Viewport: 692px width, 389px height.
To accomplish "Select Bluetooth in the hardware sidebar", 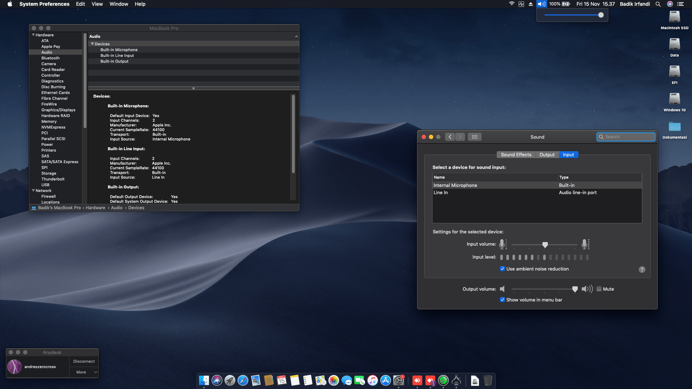I will [50, 58].
